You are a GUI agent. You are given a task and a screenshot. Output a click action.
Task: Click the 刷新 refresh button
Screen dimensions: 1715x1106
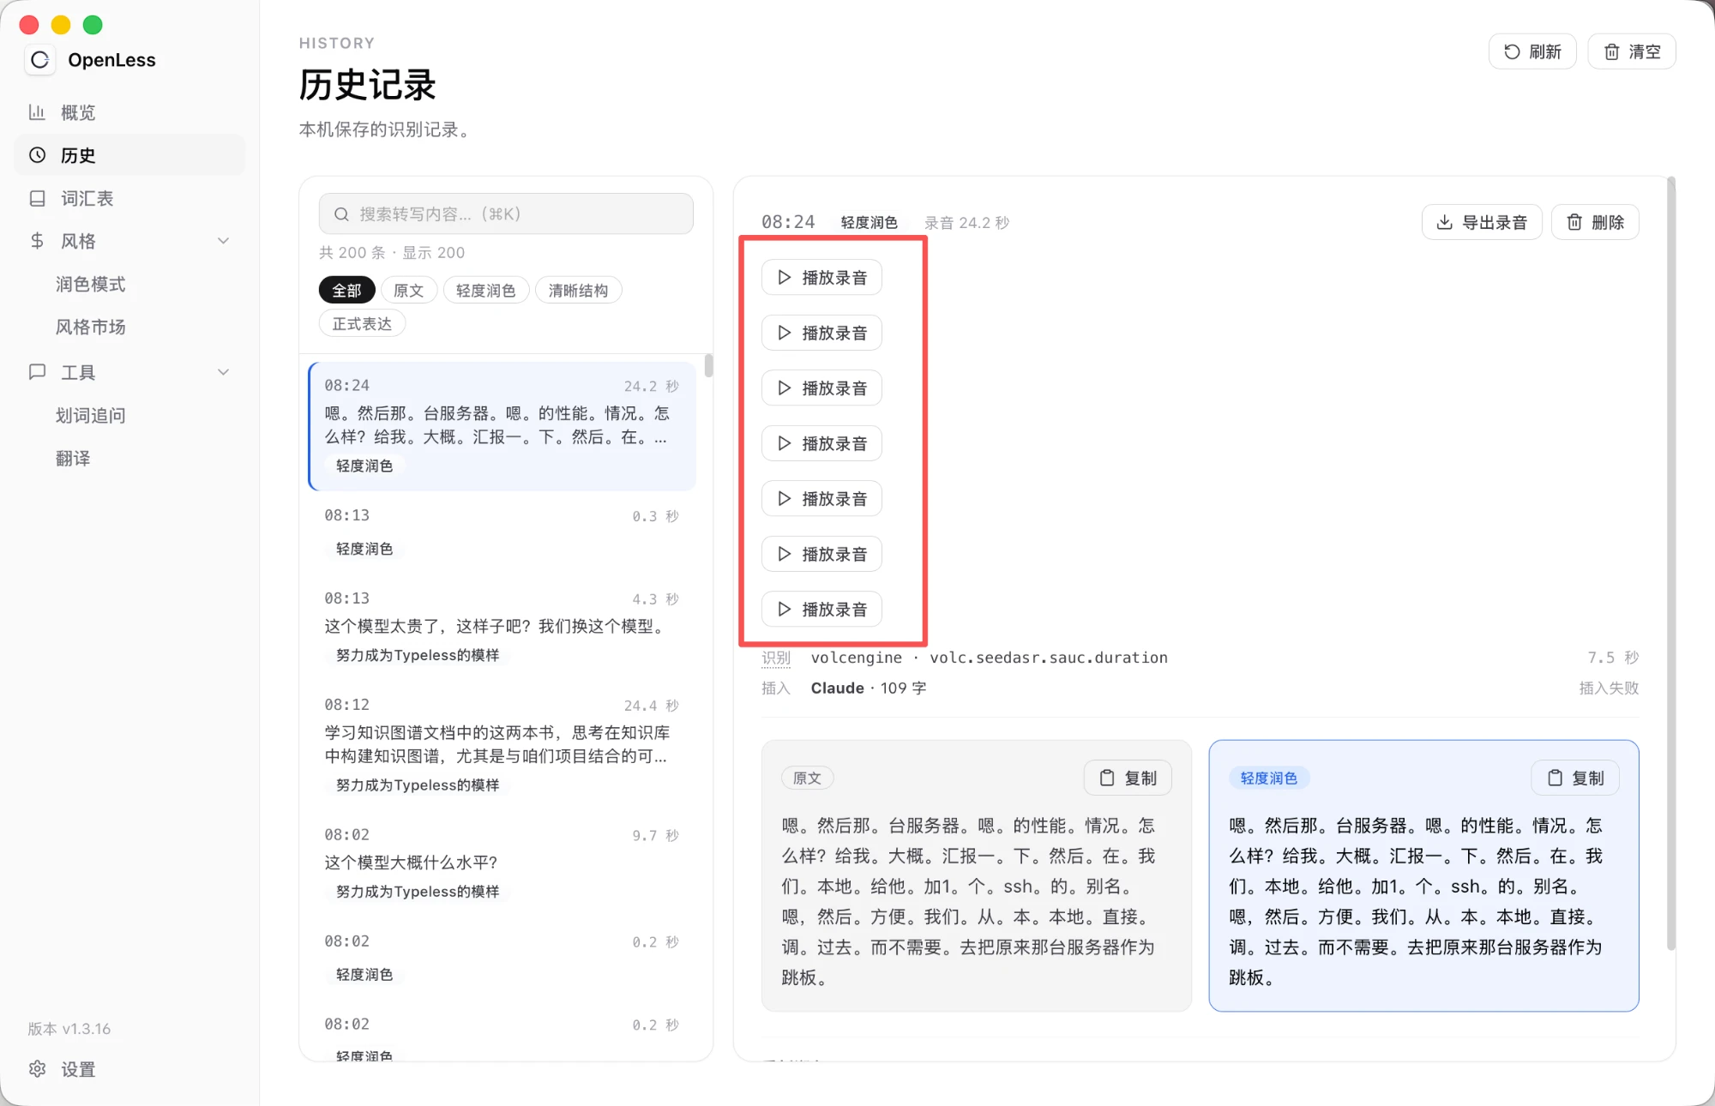click(1532, 51)
